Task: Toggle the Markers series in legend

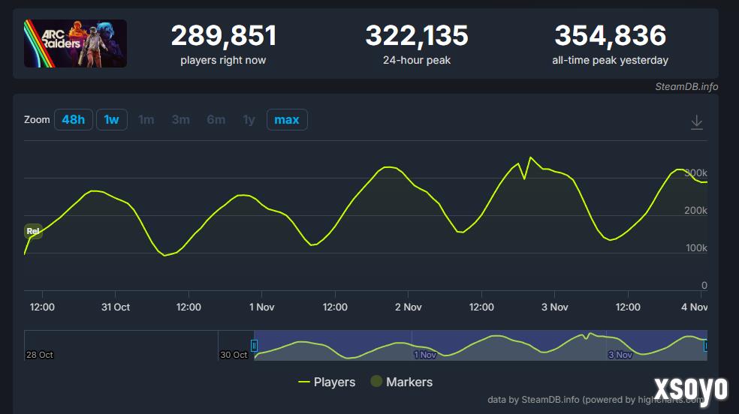Action: click(x=401, y=382)
